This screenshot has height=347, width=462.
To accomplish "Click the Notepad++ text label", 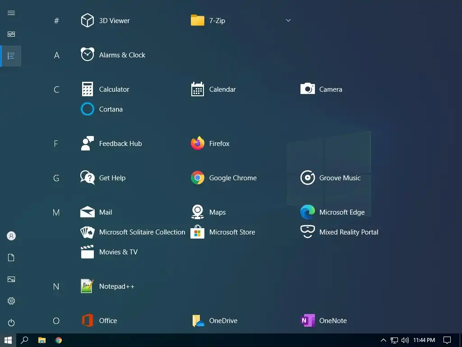I will pos(117,286).
